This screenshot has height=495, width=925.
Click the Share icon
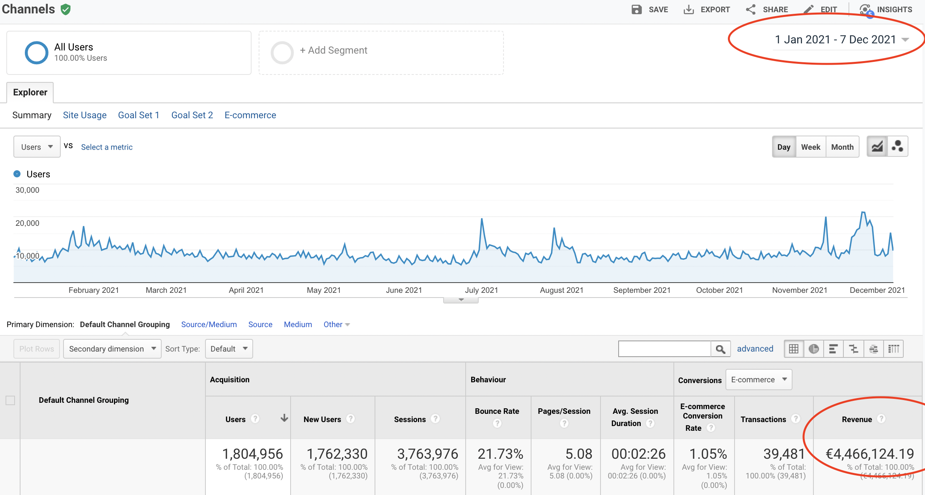(x=751, y=9)
